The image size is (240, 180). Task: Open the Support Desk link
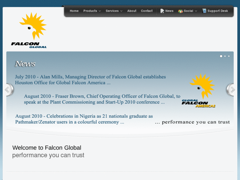pos(218,11)
